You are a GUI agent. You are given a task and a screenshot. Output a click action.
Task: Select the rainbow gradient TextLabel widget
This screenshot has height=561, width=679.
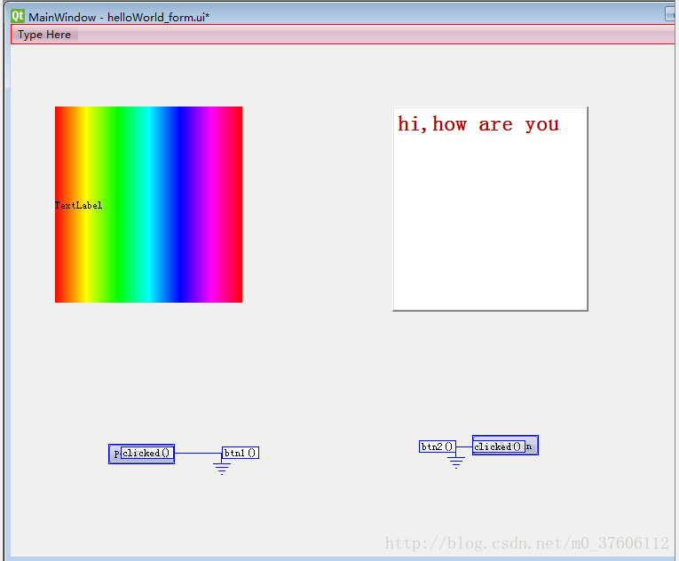click(148, 204)
